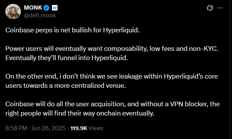Image resolution: width=232 pixels, height=139 pixels.
Task: Click the blue verified checkmark badge
Action: tap(47, 8)
